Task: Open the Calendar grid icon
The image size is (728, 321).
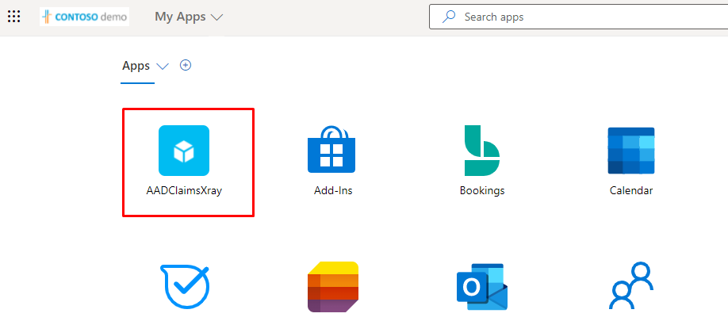Action: tap(630, 150)
